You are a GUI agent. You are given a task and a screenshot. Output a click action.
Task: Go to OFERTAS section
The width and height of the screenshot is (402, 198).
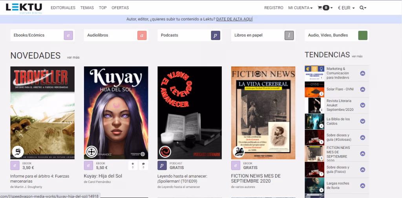pyautogui.click(x=120, y=8)
